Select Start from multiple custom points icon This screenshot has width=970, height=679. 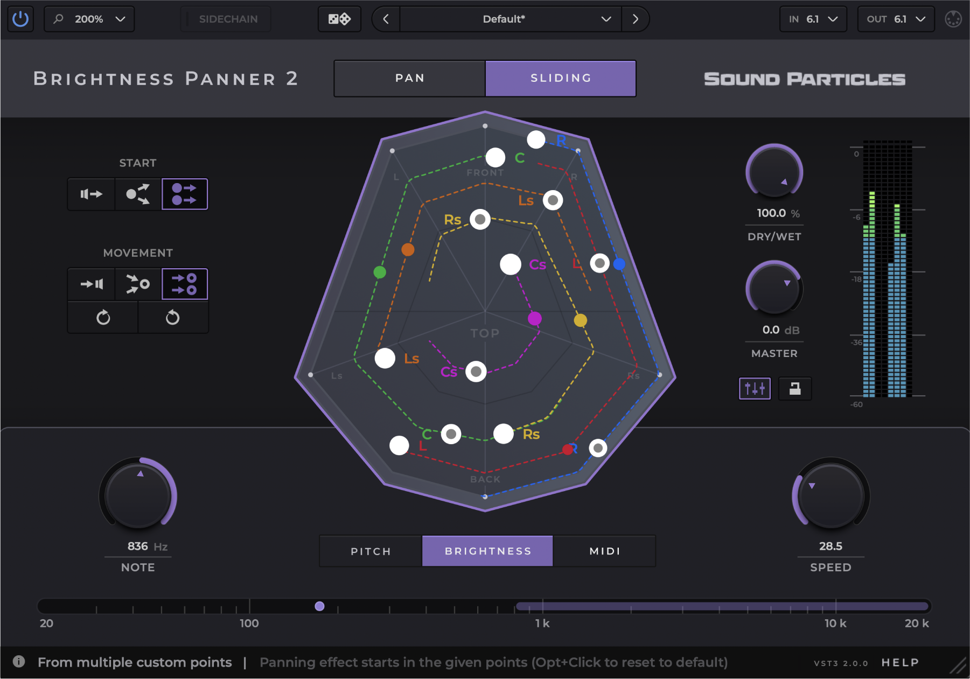[x=185, y=194]
